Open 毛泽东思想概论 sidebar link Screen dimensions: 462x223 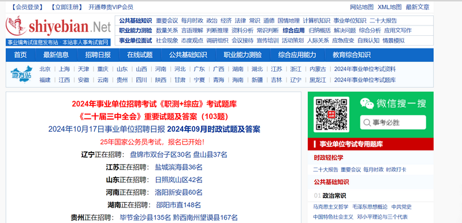(x=370, y=207)
